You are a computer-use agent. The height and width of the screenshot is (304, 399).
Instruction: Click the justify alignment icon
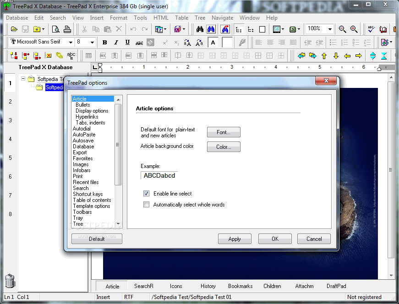coord(293,43)
